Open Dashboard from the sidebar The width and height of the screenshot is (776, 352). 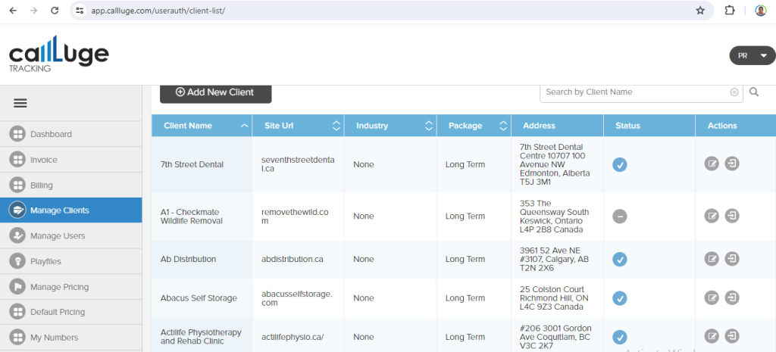point(51,134)
